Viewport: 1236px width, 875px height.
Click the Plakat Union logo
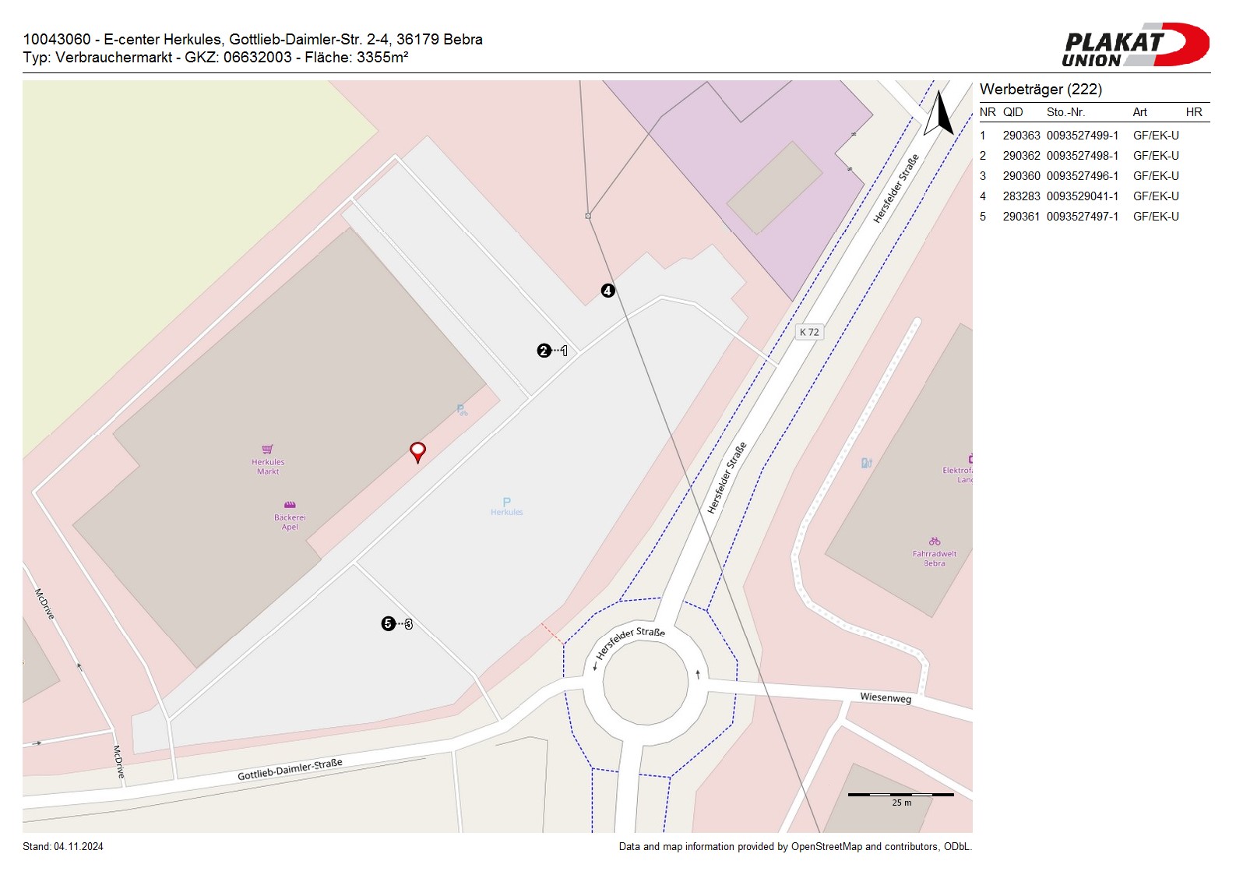point(1135,45)
